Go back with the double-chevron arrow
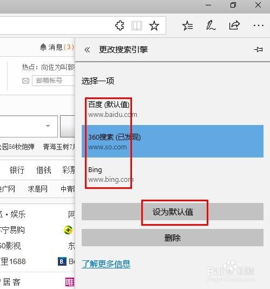The image size is (270, 289). click(87, 50)
